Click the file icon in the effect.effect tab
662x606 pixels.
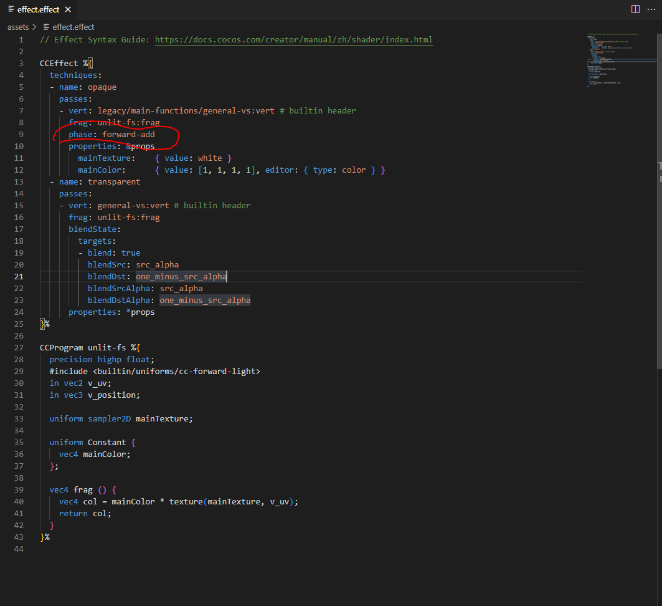[11, 10]
